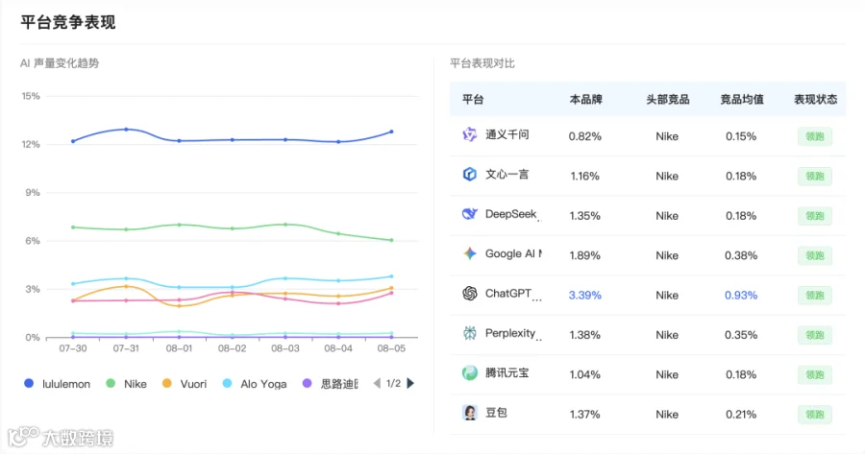This screenshot has width=865, height=454.
Task: Toggle lululemon series in legend
Action: [57, 384]
